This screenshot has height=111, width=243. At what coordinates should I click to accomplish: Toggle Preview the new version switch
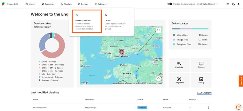pyautogui.click(x=170, y=4)
